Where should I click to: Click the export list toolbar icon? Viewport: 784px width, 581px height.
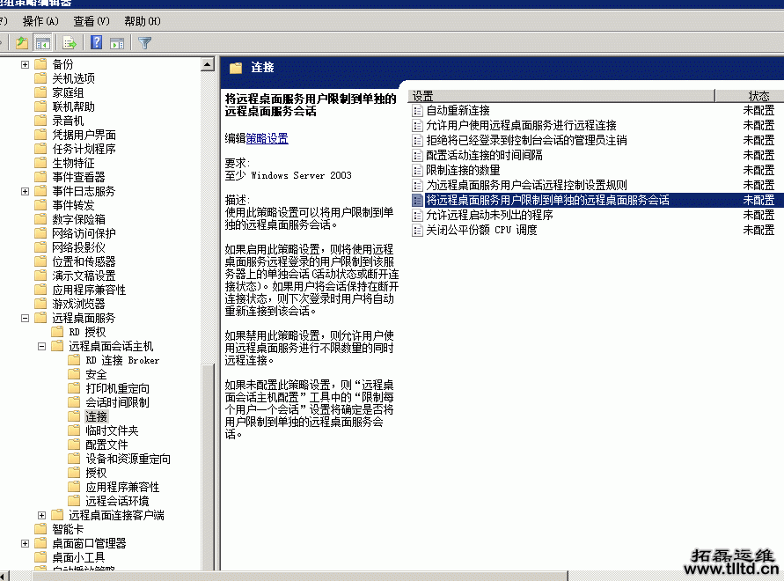(69, 41)
